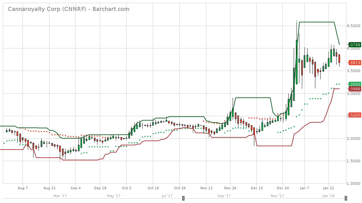
Task: Click the Oct 16 date axis label
Action: [153, 188]
